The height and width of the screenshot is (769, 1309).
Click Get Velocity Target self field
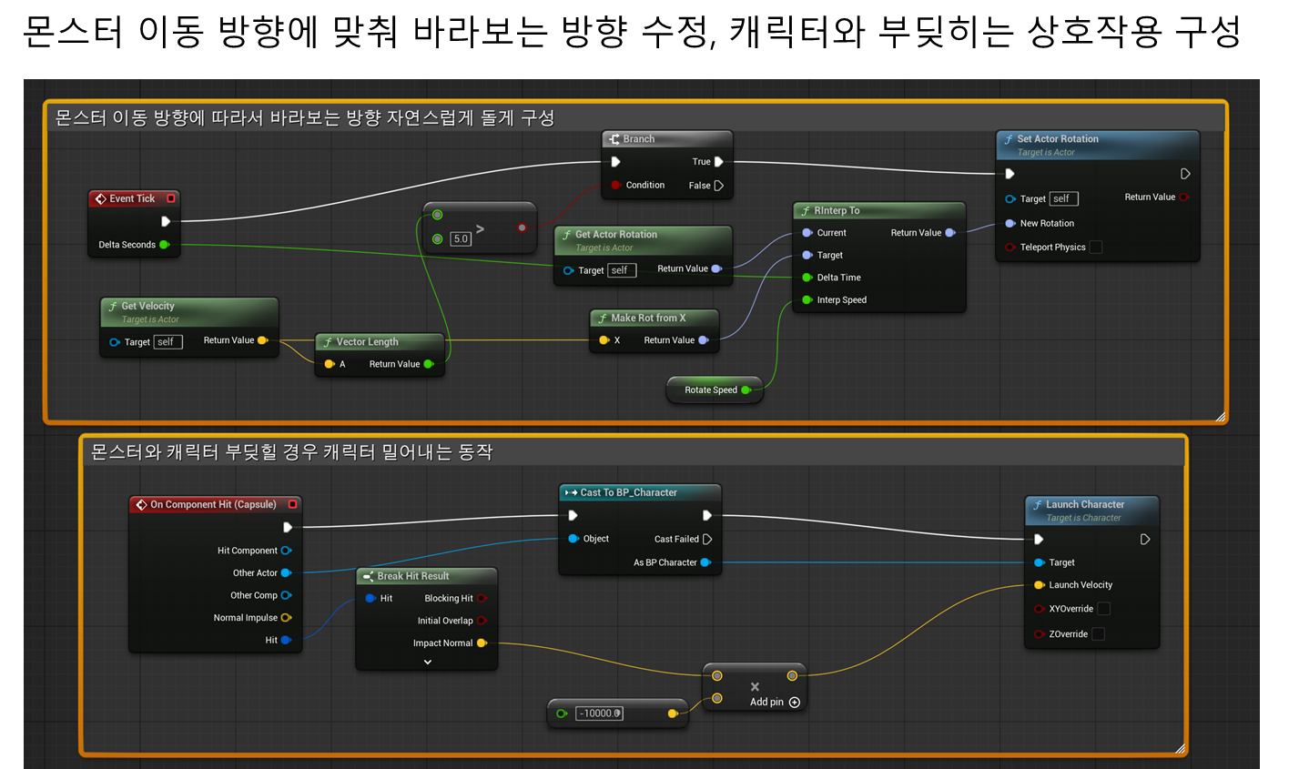167,342
